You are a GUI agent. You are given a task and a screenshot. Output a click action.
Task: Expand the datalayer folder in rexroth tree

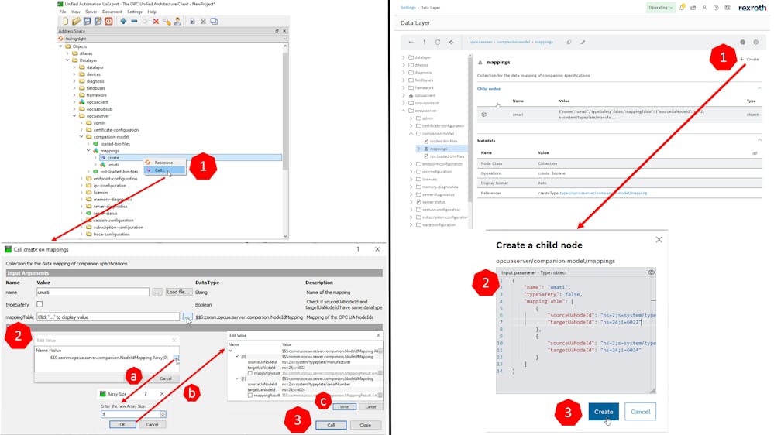[x=404, y=57]
